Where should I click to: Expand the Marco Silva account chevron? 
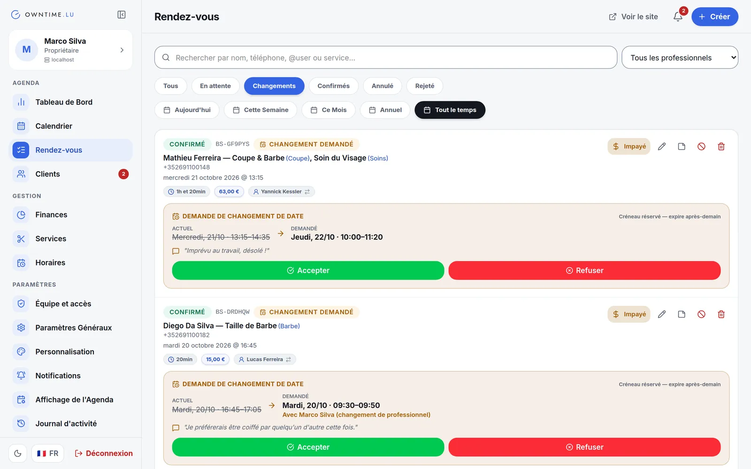click(x=122, y=50)
